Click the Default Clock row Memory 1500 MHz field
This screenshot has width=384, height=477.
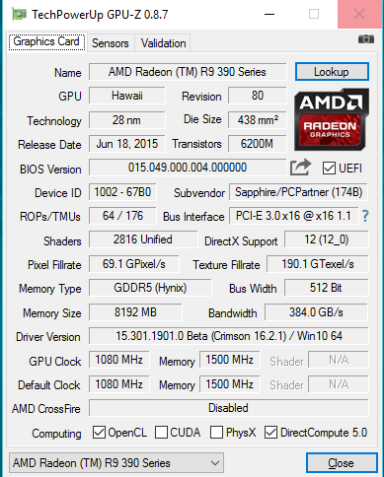coord(230,384)
